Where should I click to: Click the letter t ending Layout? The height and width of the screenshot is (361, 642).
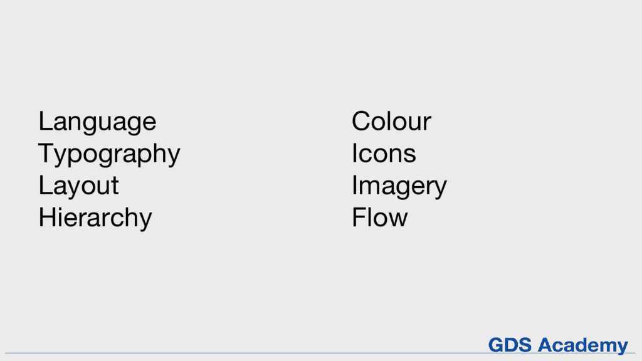click(x=115, y=187)
